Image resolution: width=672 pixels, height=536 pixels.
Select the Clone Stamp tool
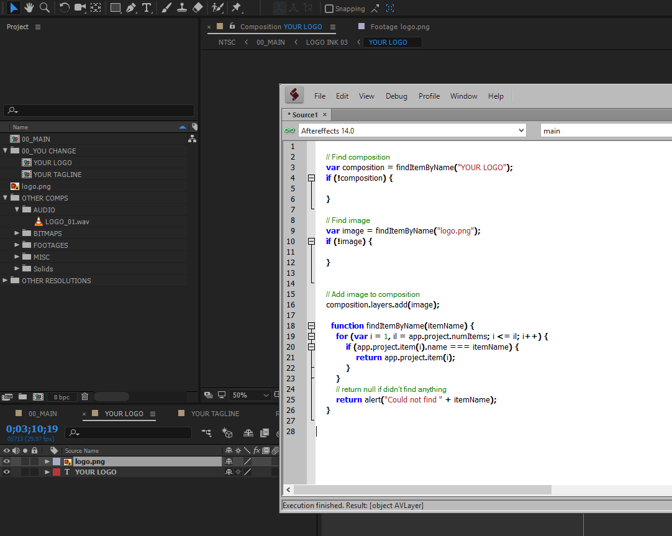(x=182, y=8)
